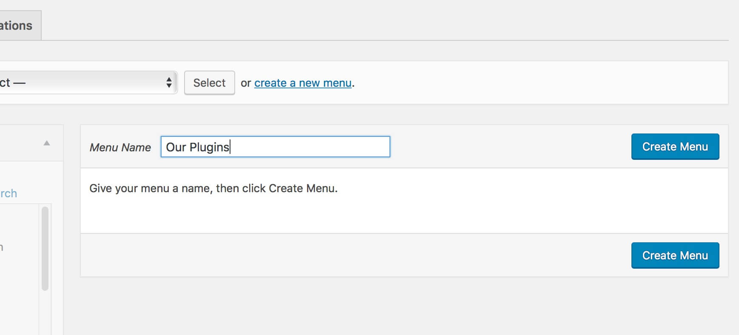
Task: Collapse the left accordion panel triangle
Action: click(47, 143)
